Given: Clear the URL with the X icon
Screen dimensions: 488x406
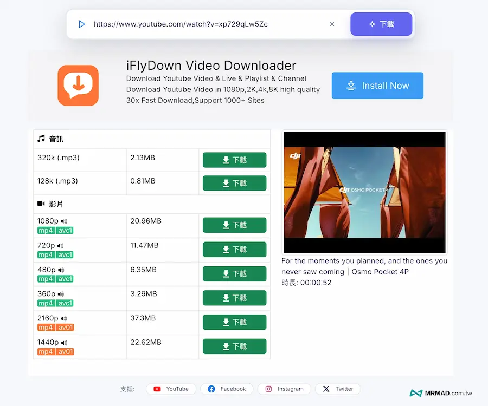Looking at the screenshot, I should pos(332,24).
